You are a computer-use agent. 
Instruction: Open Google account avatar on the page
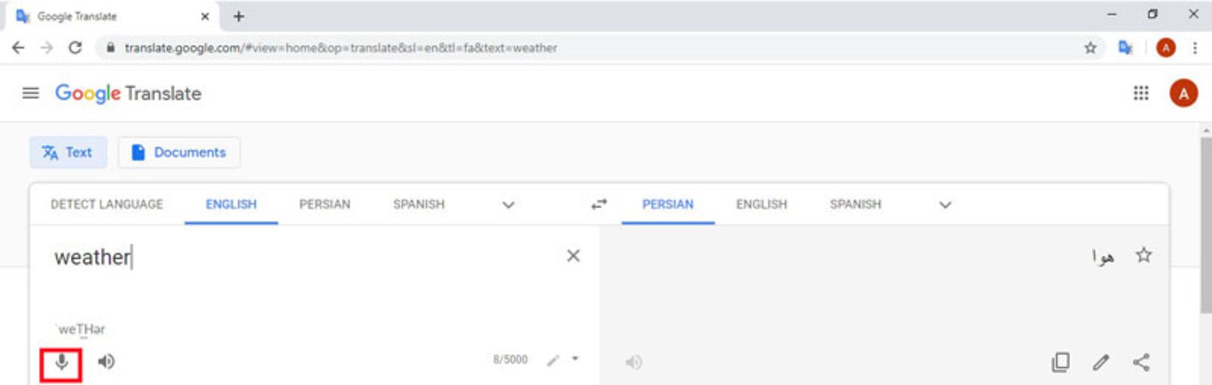(x=1184, y=93)
